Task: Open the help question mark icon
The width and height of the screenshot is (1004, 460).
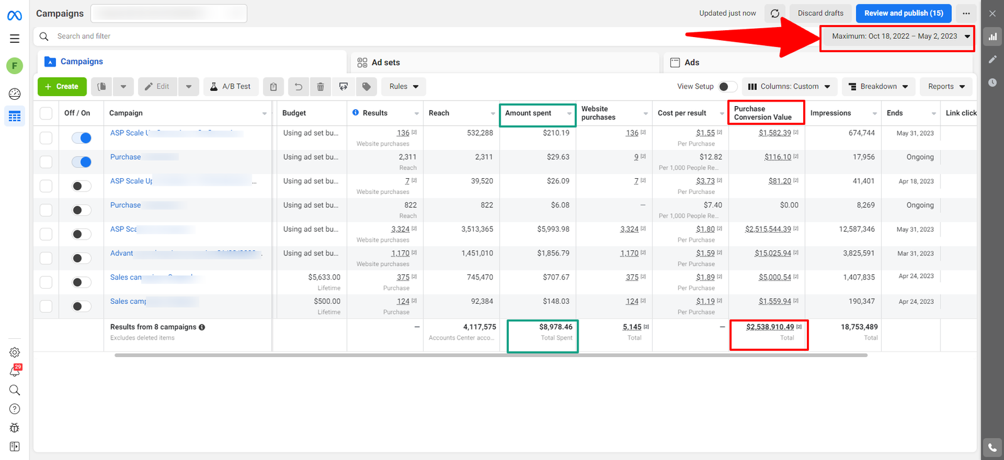Action: coord(14,409)
